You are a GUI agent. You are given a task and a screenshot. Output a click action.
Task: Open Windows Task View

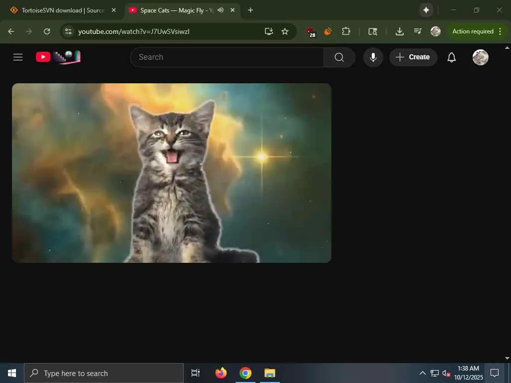195,373
